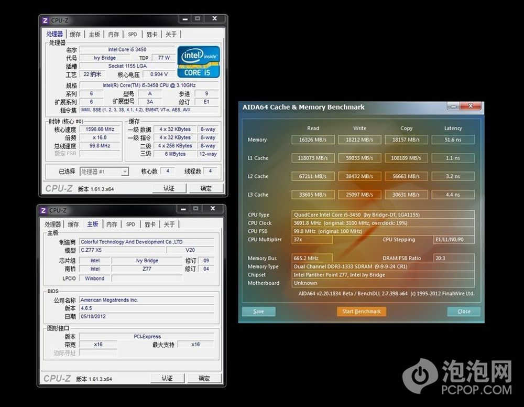The image size is (524, 407).
Task: Click CPU-Z icon in mainboard window title bar
Action: pyautogui.click(x=43, y=210)
